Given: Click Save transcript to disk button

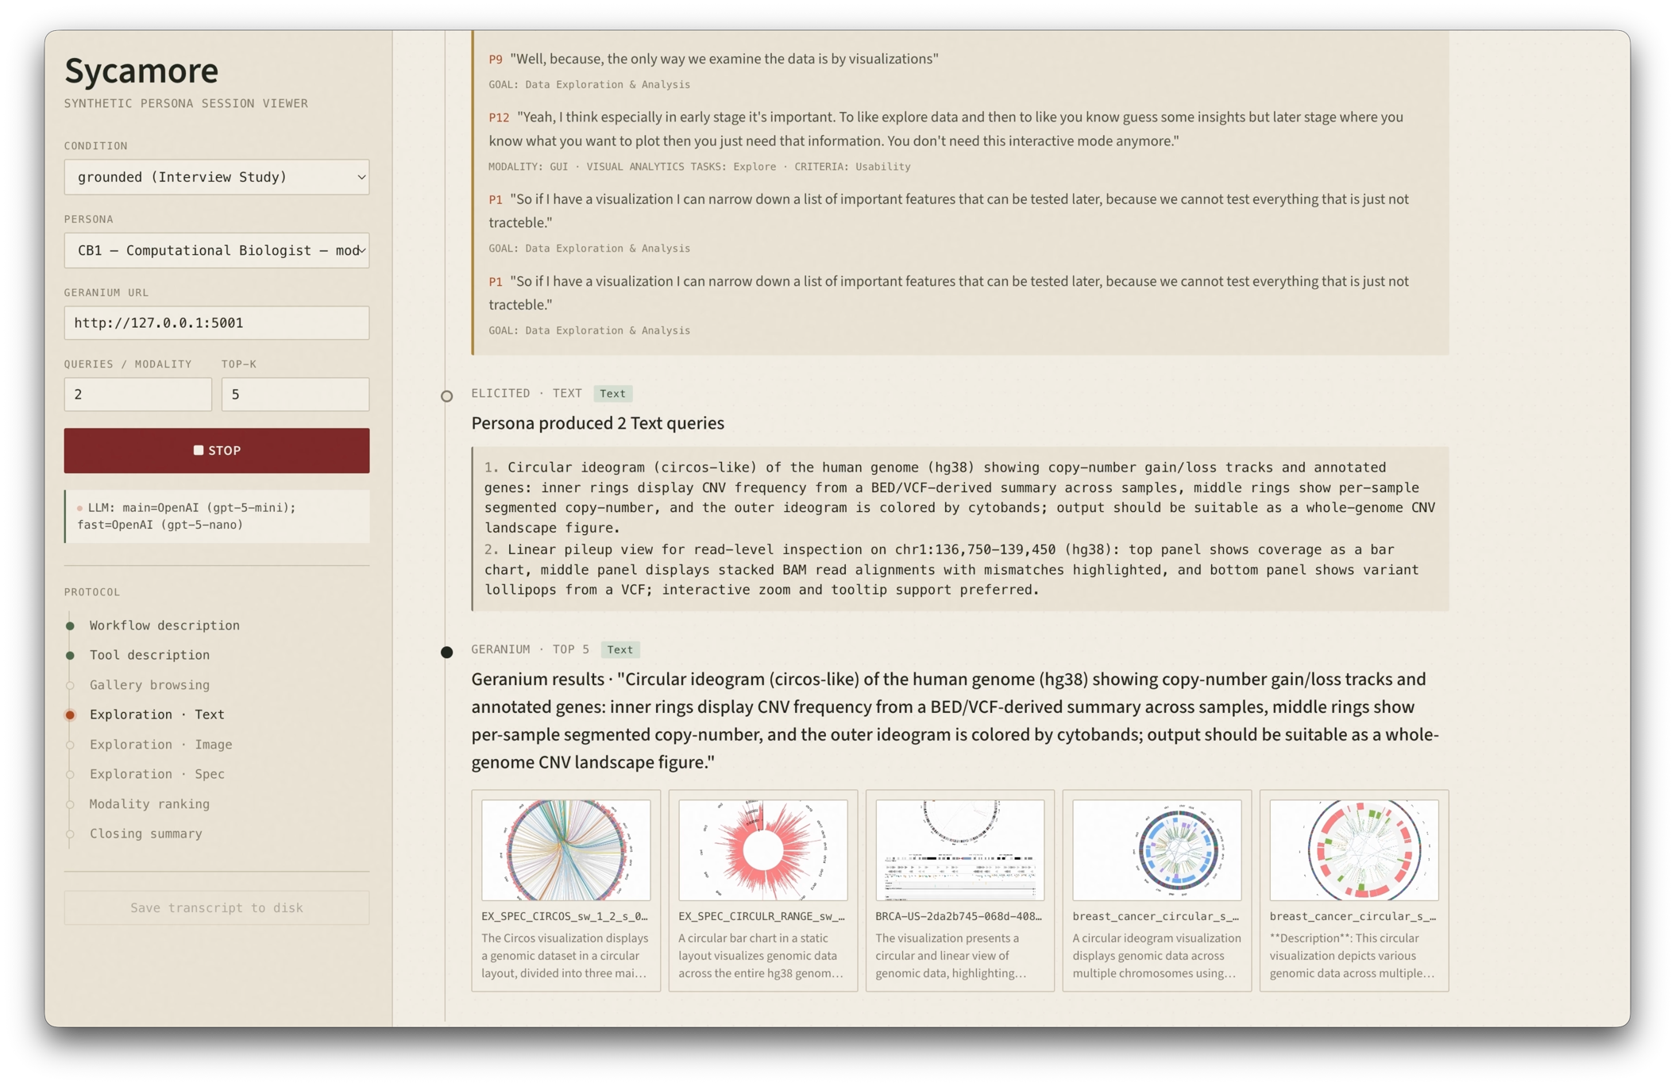Looking at the screenshot, I should [216, 907].
